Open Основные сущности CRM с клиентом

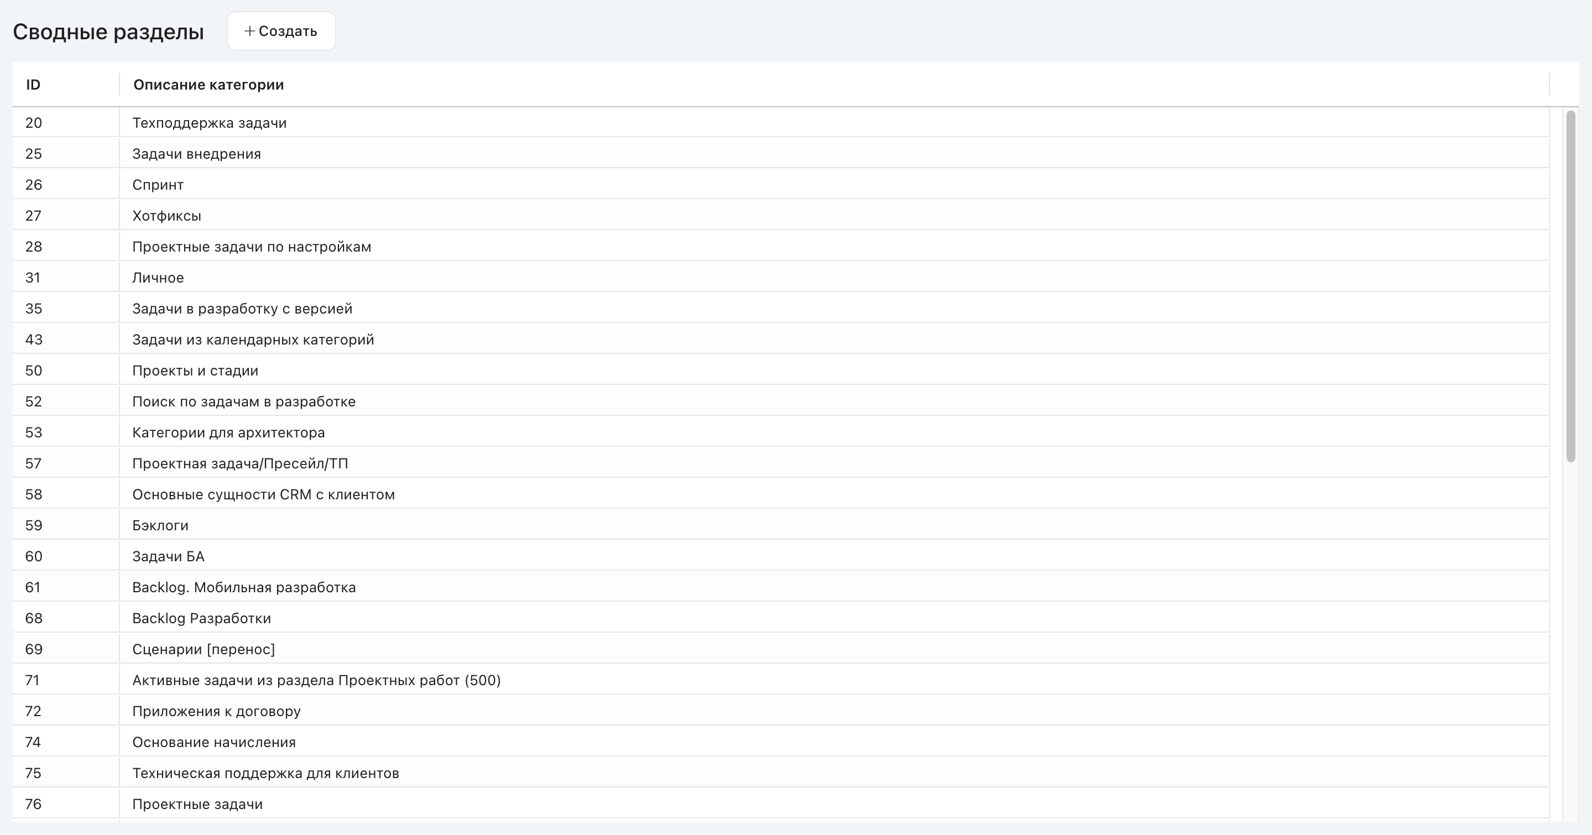781,493
